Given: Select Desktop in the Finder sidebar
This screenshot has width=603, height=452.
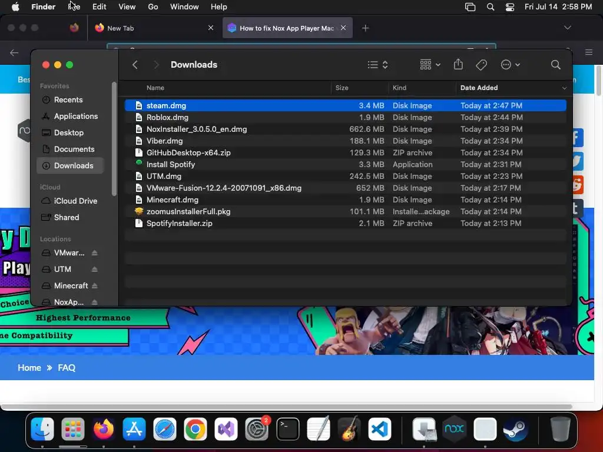Looking at the screenshot, I should pyautogui.click(x=71, y=132).
